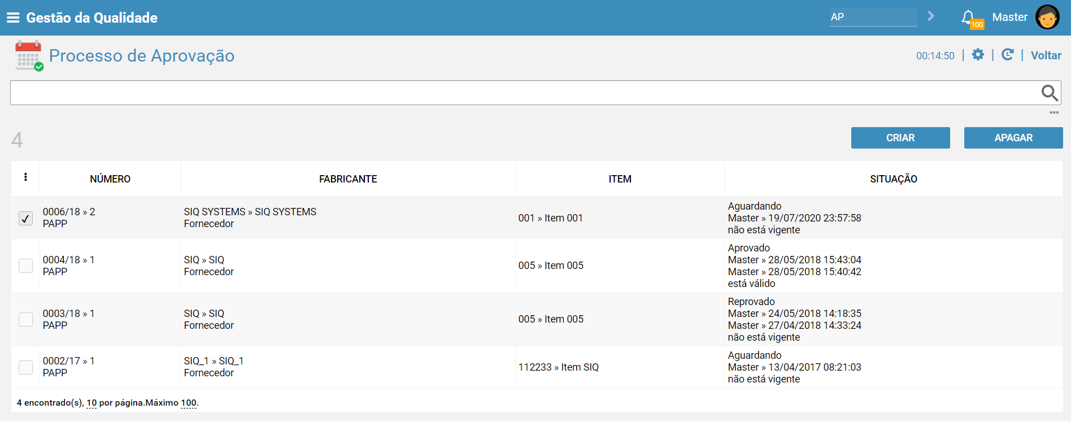The image size is (1084, 426).
Task: Click the APAGAR button
Action: (x=1013, y=138)
